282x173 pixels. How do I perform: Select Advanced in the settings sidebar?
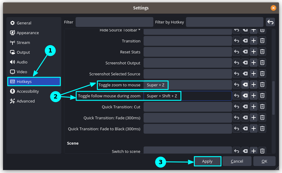click(26, 101)
